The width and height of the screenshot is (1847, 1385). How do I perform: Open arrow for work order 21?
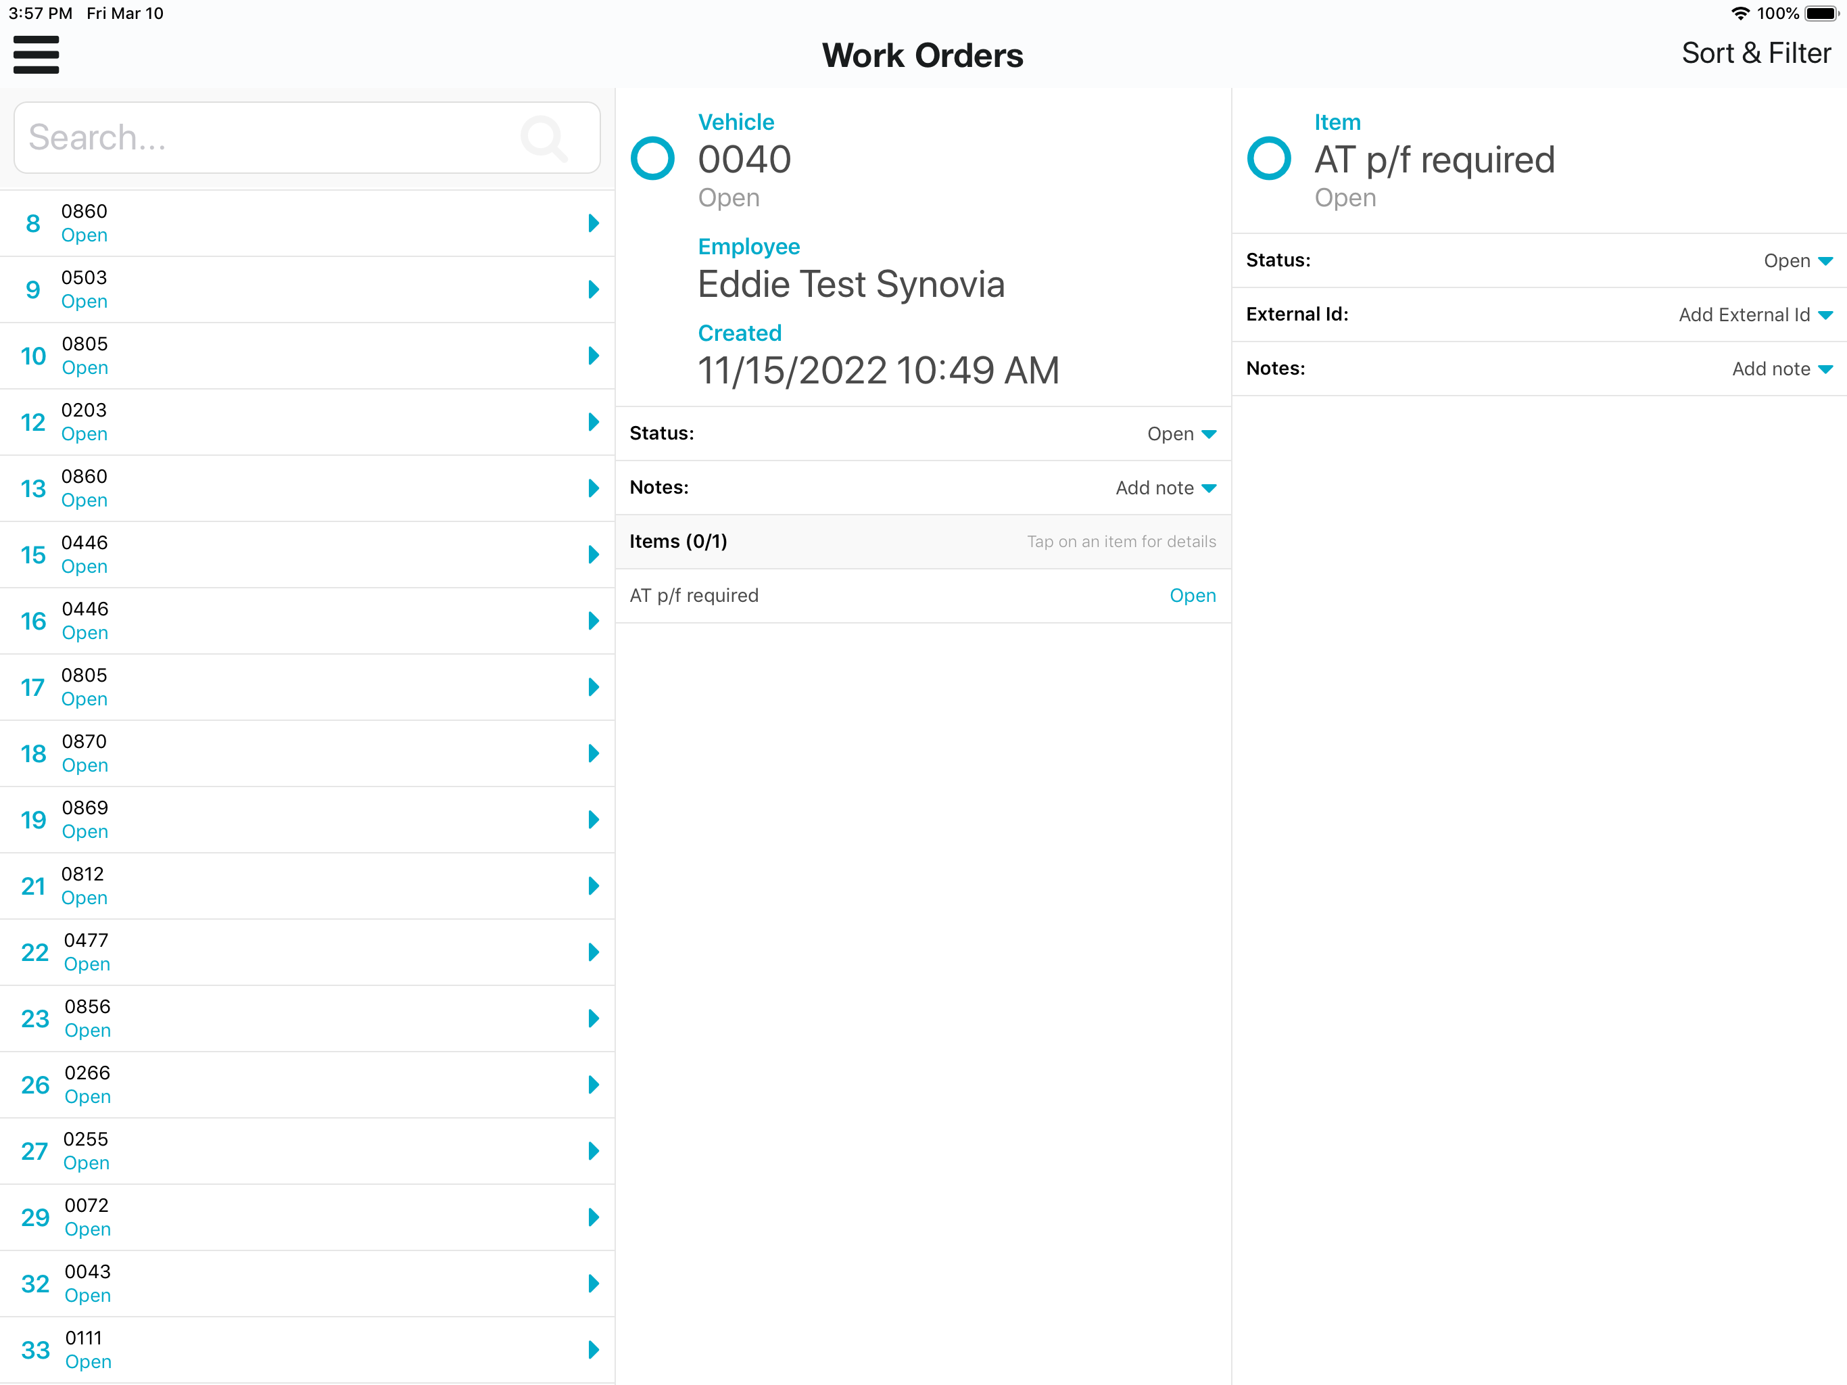(x=594, y=885)
